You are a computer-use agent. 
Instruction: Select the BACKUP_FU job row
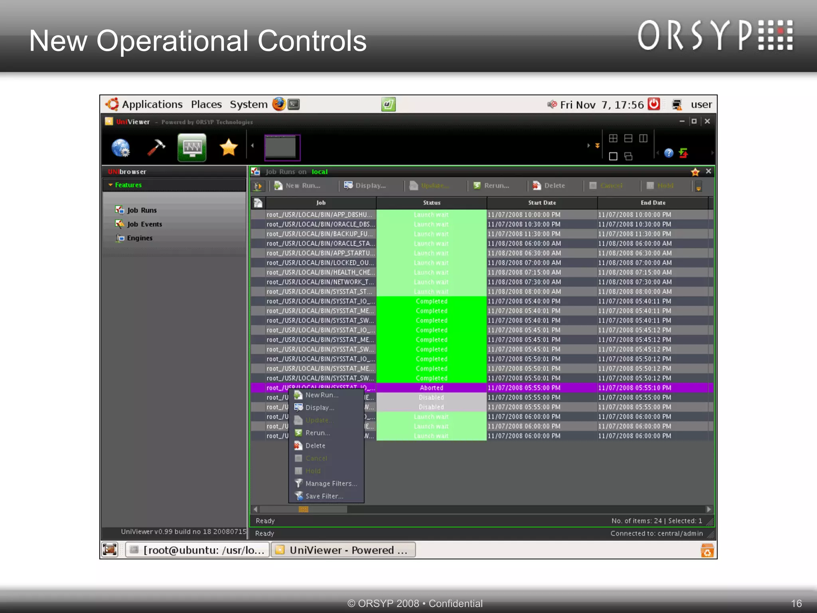pyautogui.click(x=482, y=234)
